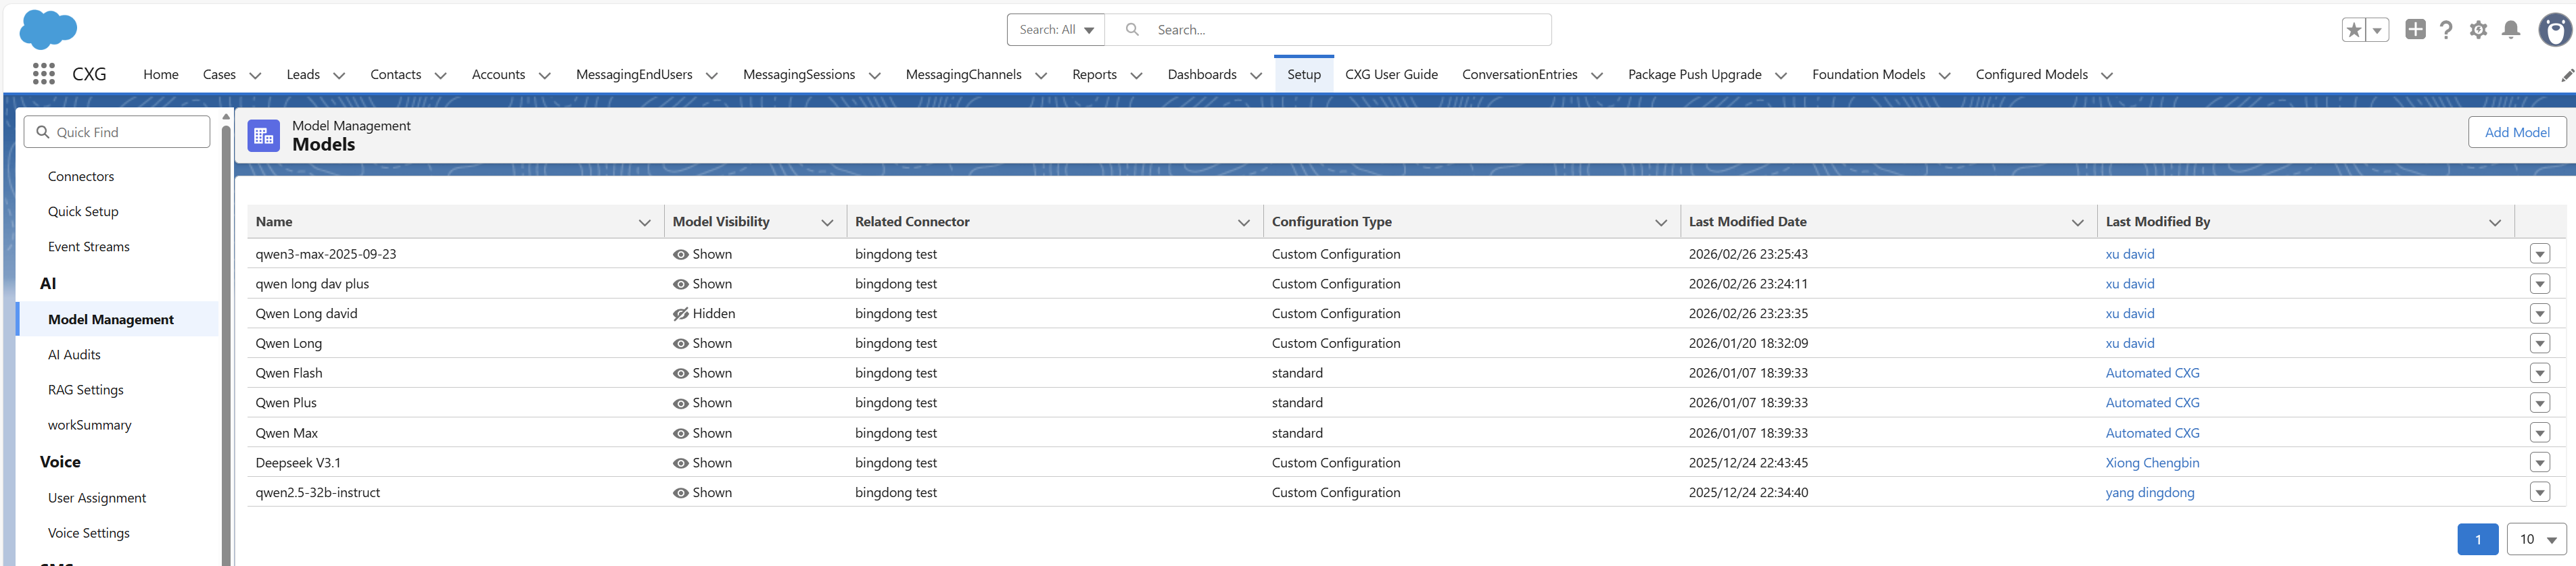Click the eye icon for Deepseek V3.1
Viewport: 2576px width, 566px height.
(681, 463)
